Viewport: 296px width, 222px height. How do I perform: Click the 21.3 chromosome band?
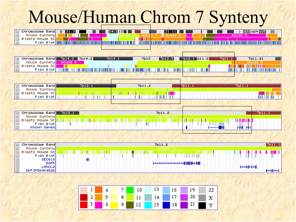click(x=70, y=31)
